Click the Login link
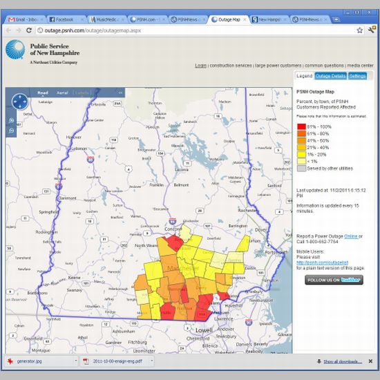The height and width of the screenshot is (380, 380). coord(200,66)
